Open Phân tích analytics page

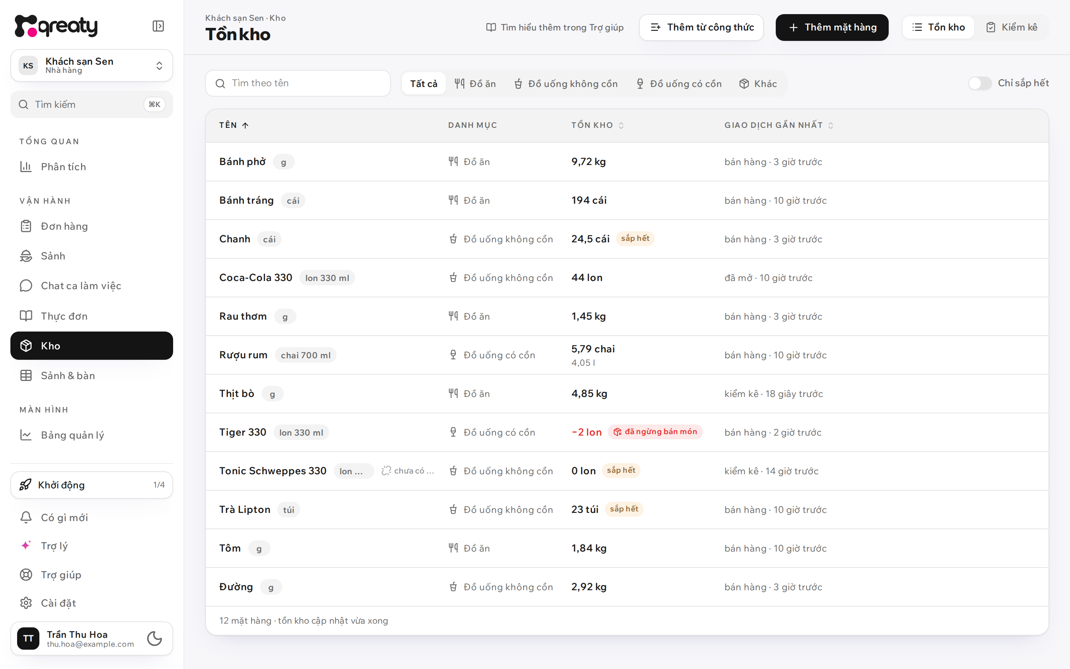coord(91,167)
